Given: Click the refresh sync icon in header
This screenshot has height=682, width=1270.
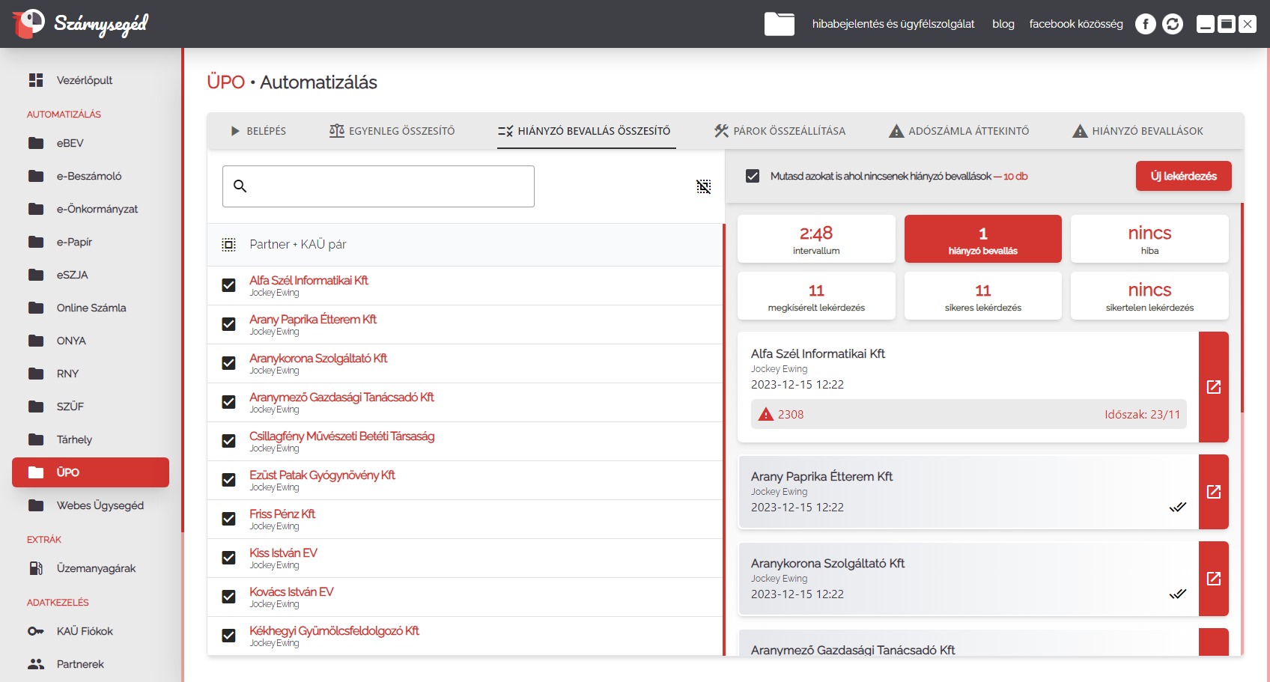Looking at the screenshot, I should (x=1173, y=24).
